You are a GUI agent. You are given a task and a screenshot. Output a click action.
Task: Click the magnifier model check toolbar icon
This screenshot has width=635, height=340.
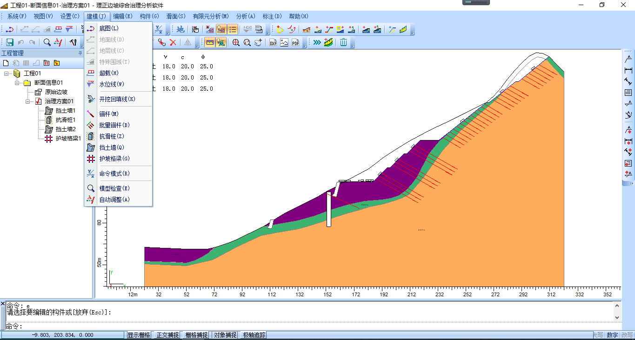47,42
